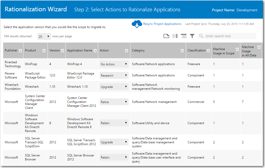Click Last Project Sync timestamp text
The height and width of the screenshot is (168, 265).
(220, 24)
